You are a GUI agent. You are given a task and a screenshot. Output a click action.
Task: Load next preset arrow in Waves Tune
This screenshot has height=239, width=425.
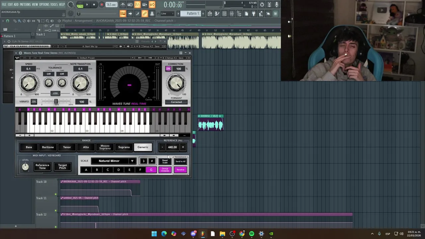[150, 58]
